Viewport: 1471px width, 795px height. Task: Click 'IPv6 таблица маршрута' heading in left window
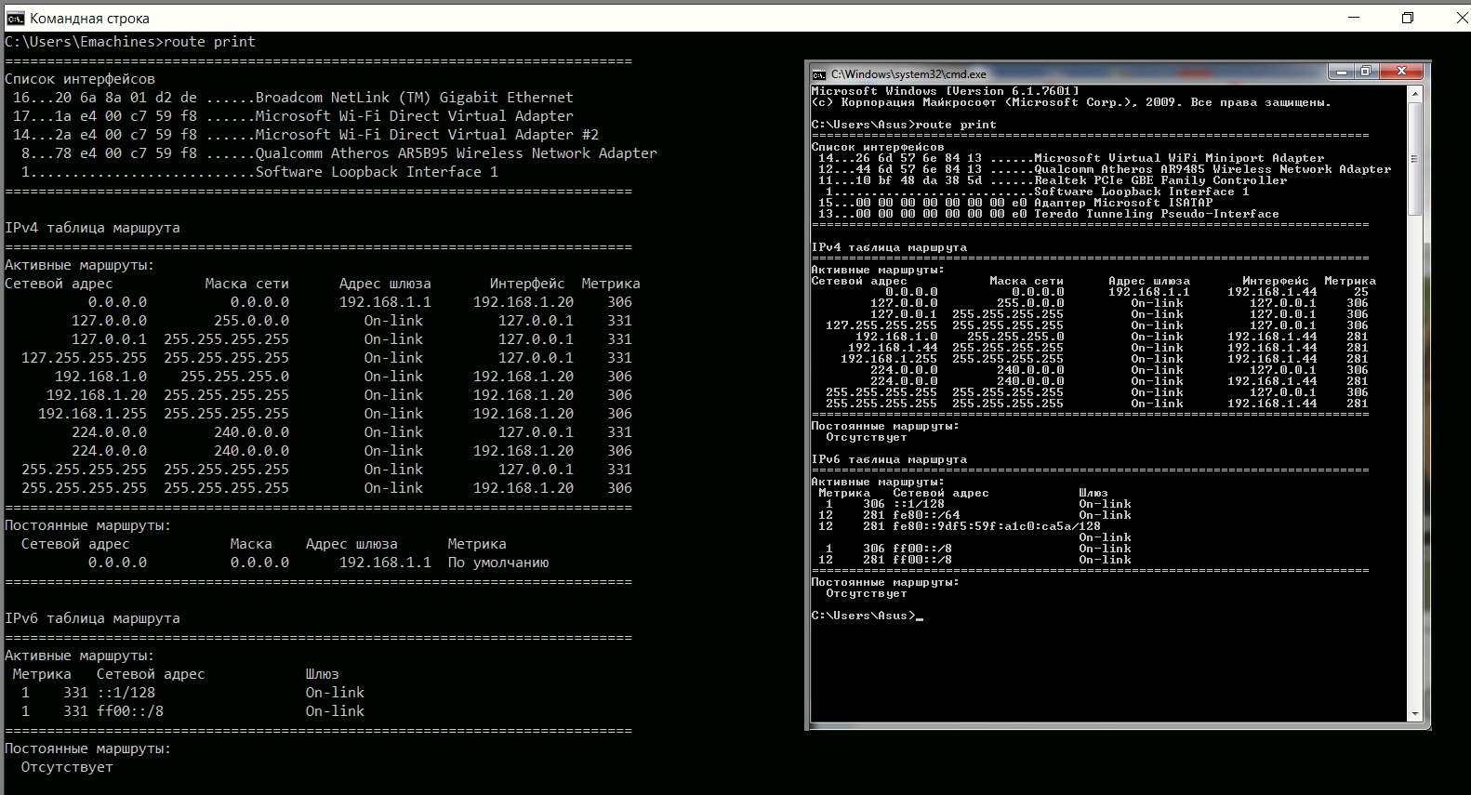[92, 618]
